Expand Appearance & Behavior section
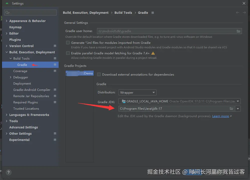Viewport: 250px width, 180px height. [7, 21]
